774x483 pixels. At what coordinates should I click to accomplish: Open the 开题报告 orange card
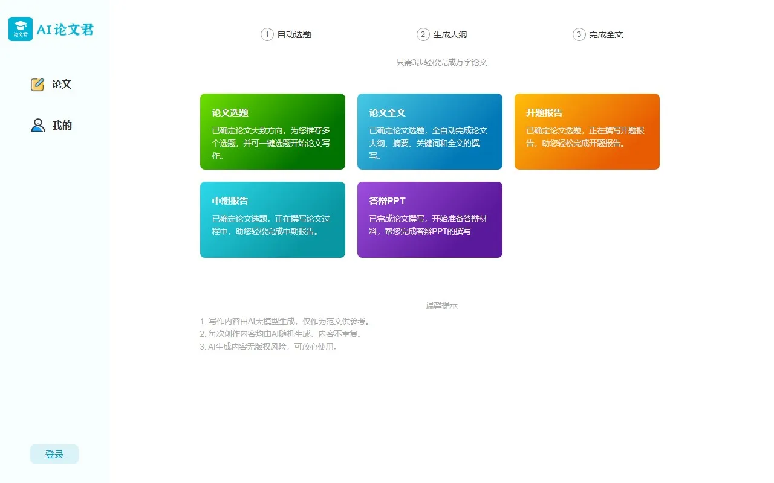(x=587, y=131)
